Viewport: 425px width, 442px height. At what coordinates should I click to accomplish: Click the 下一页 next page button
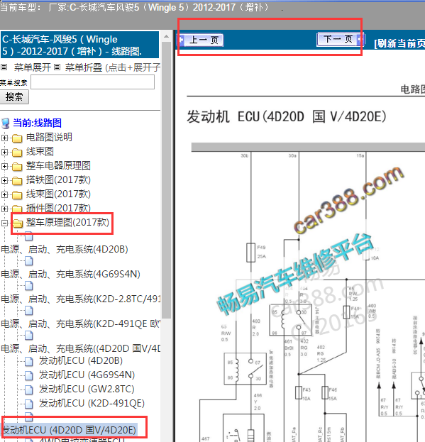341,39
